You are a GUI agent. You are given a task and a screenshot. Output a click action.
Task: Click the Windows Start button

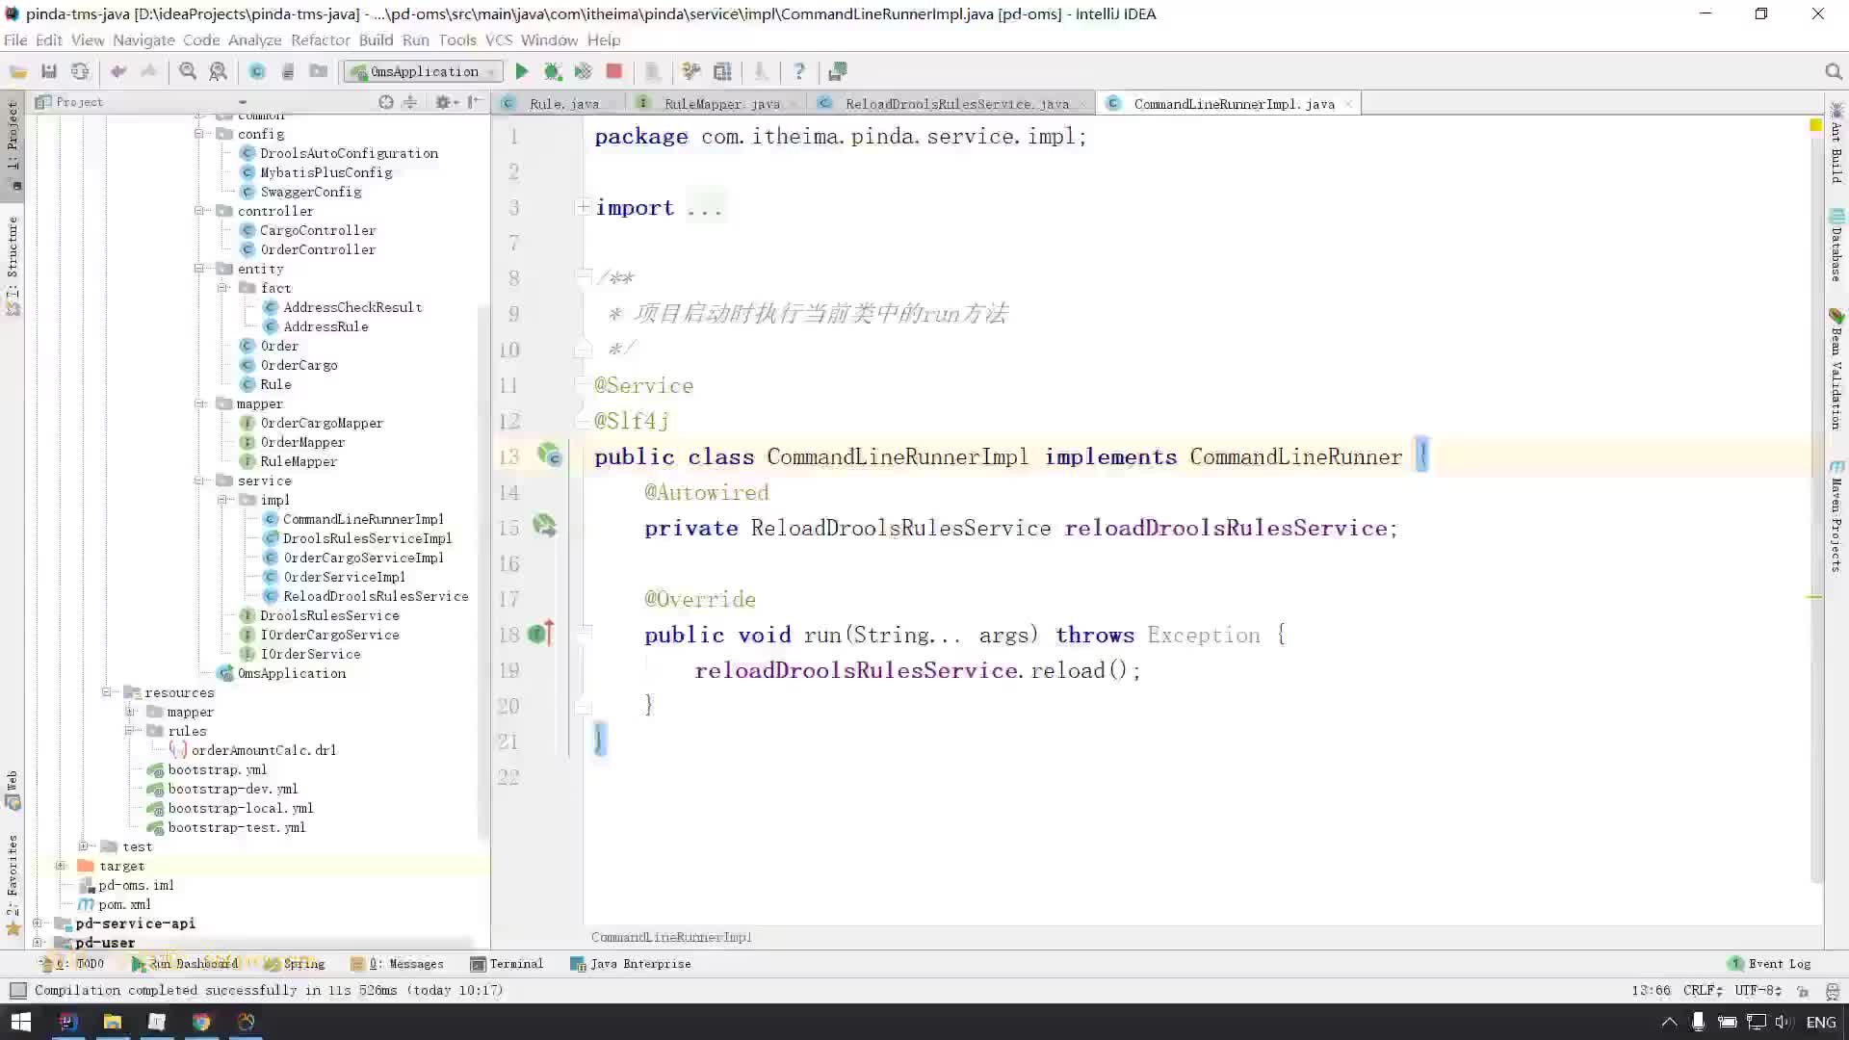click(x=21, y=1022)
